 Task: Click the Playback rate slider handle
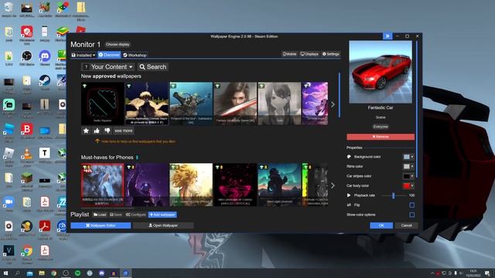coord(394,195)
